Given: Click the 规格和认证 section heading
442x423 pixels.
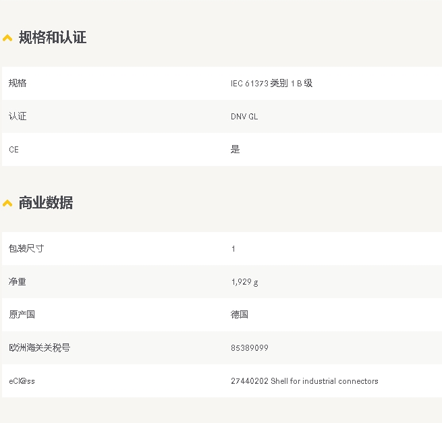Looking at the screenshot, I should tap(53, 38).
